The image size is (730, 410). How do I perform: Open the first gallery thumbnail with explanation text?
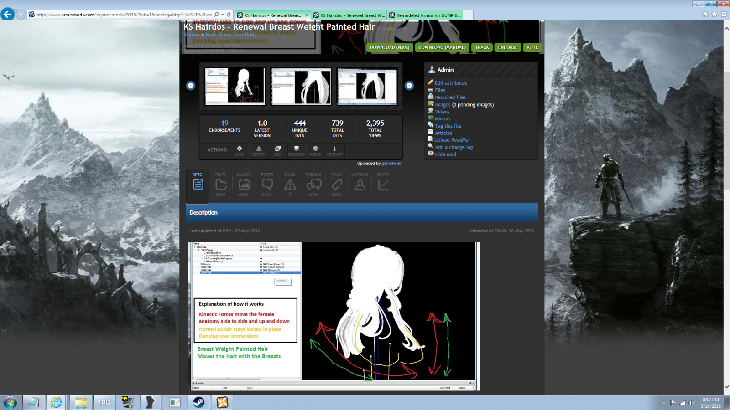click(235, 86)
